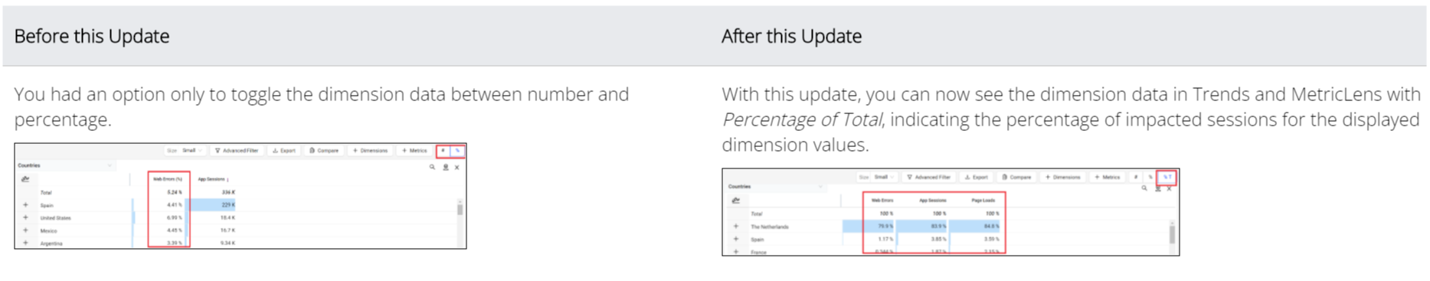Click the right table vertical scrollbar
This screenshot has width=1430, height=281.
coord(1172,234)
